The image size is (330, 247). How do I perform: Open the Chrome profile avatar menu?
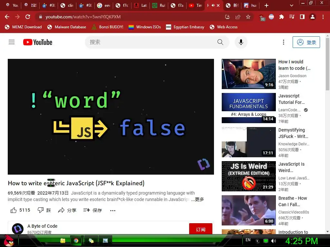click(313, 17)
